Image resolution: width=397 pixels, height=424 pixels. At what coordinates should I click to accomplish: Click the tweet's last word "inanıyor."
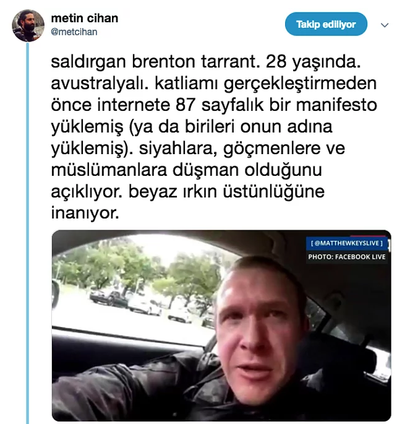pos(85,213)
